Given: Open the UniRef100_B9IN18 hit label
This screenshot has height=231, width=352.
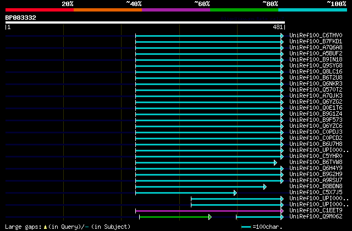Looking at the screenshot, I should tap(316, 60).
